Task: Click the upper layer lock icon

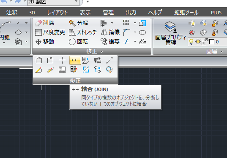Action: coord(215,23)
